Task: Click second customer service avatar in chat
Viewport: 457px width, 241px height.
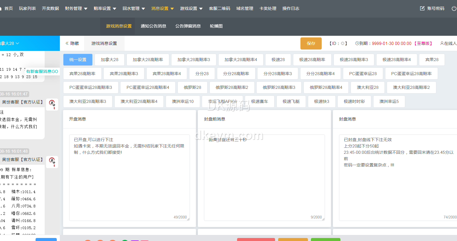Action: click(x=52, y=162)
